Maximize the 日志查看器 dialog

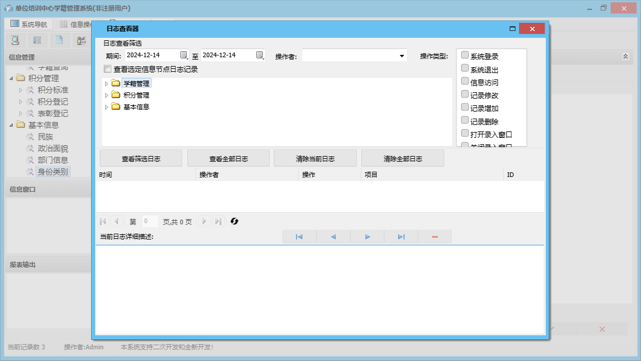(x=512, y=29)
